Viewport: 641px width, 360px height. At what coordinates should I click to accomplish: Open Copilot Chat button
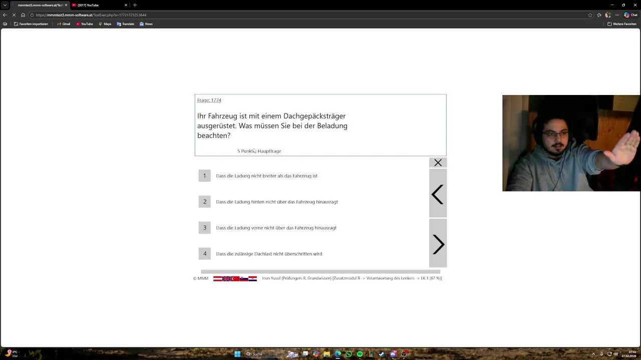(630, 15)
